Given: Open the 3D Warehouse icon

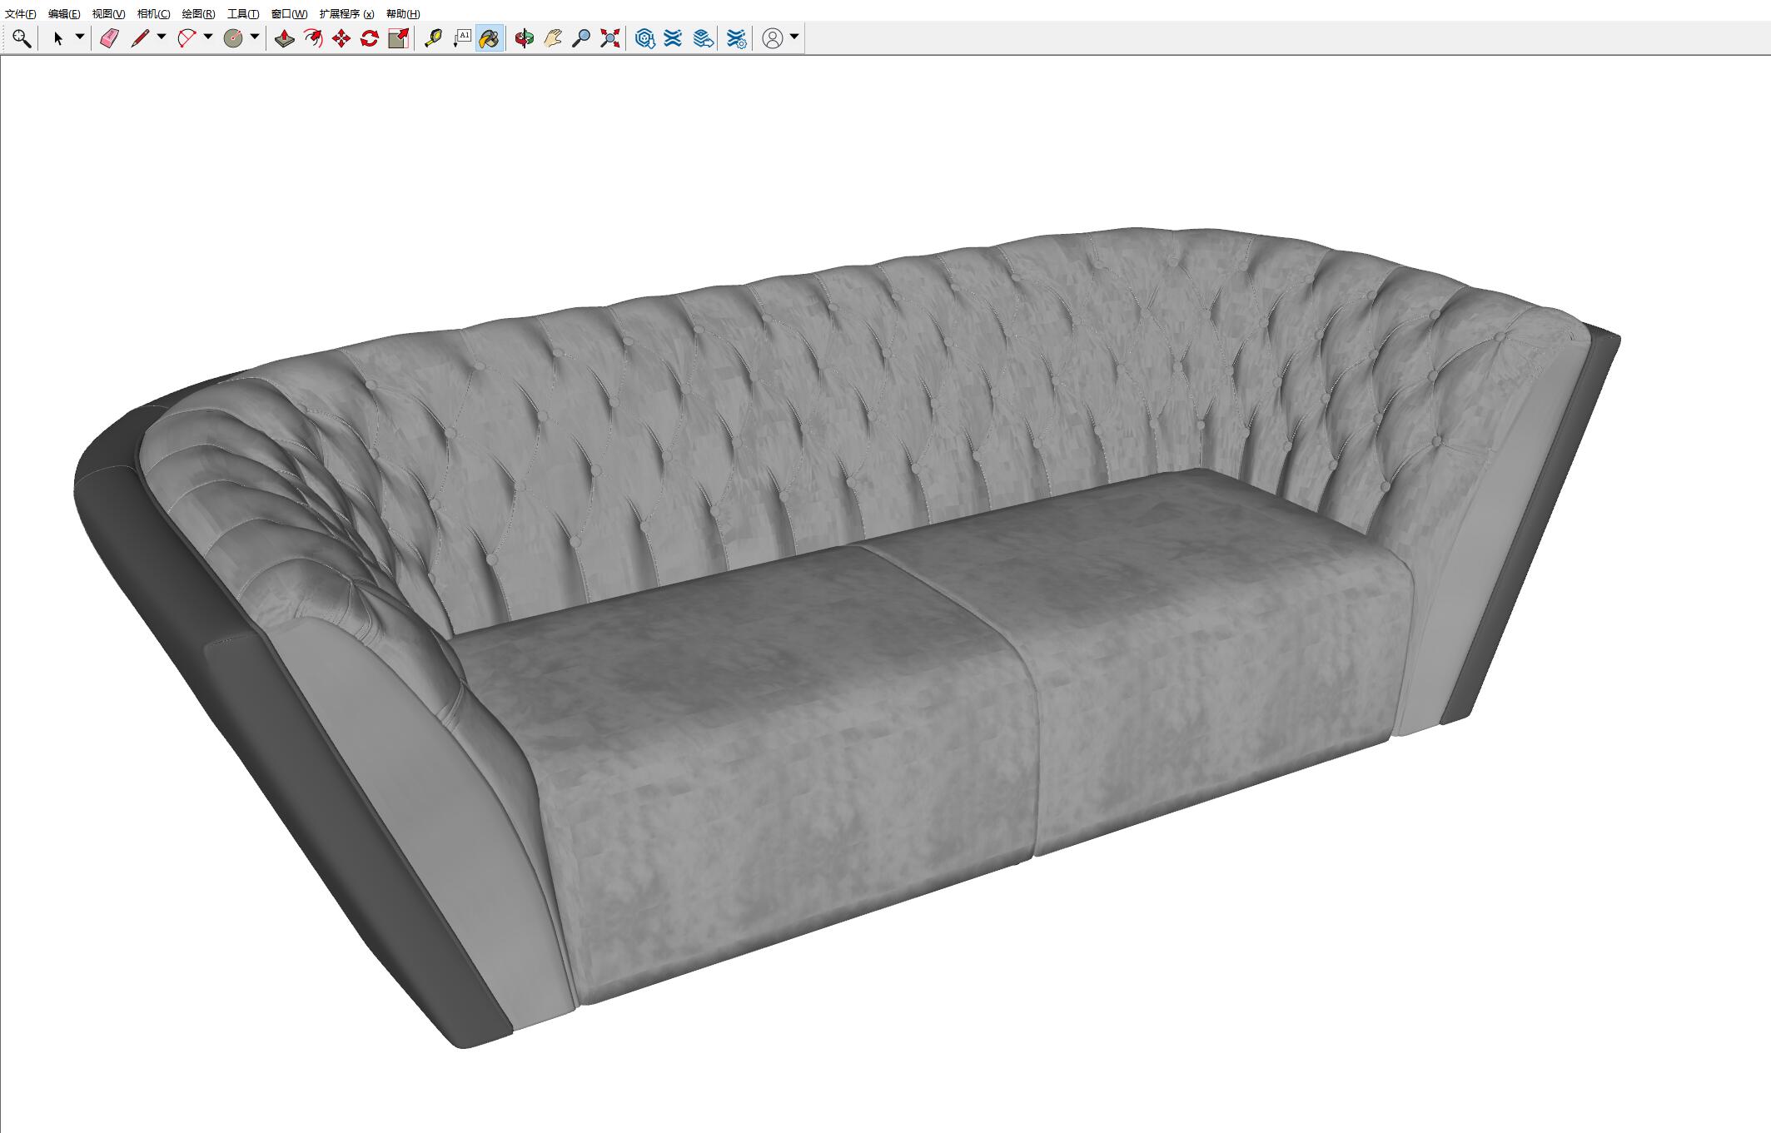Looking at the screenshot, I should pos(644,38).
